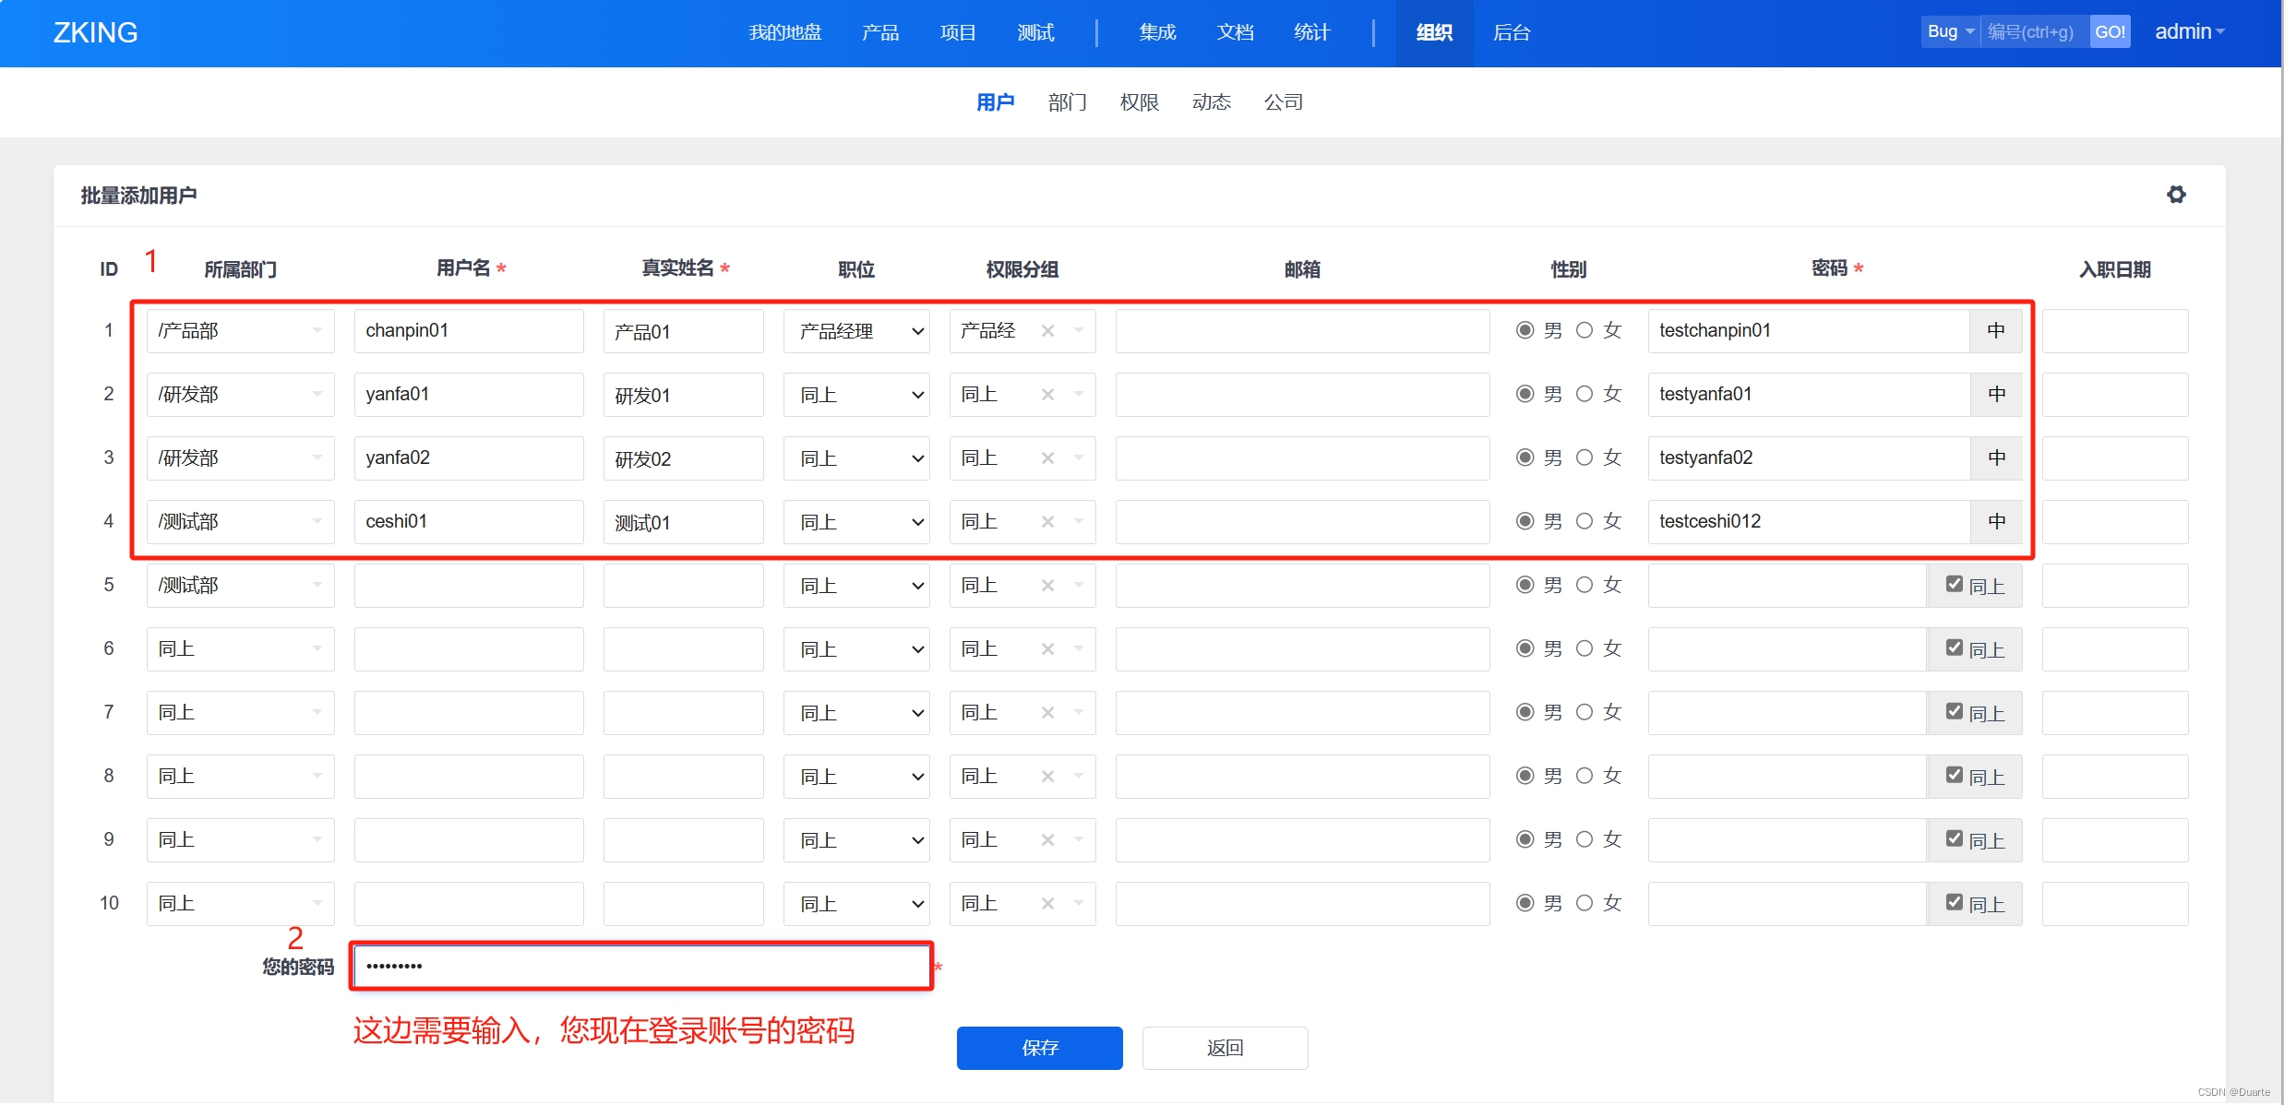The height and width of the screenshot is (1105, 2284).
Task: Uncheck the 同上 password checkbox in row 5
Action: 1954,584
